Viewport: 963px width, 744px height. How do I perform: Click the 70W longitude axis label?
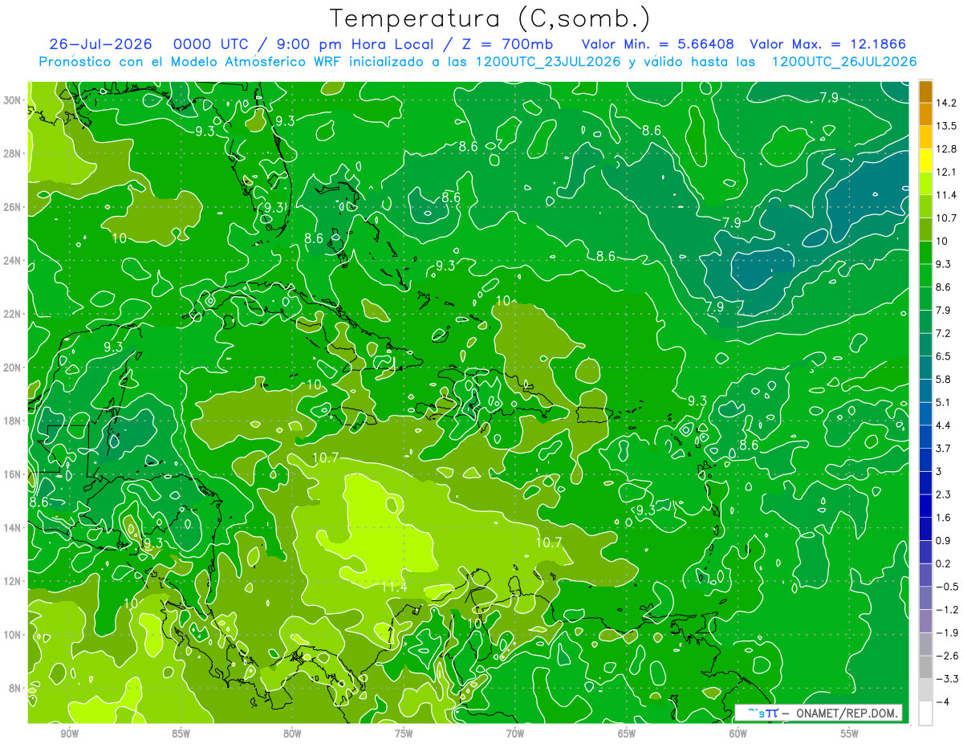(515, 734)
